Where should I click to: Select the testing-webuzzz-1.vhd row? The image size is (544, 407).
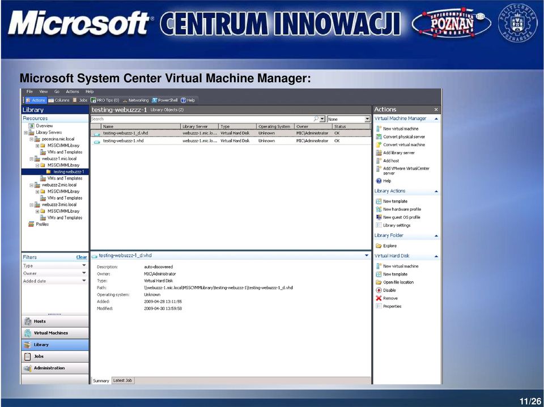(231, 141)
